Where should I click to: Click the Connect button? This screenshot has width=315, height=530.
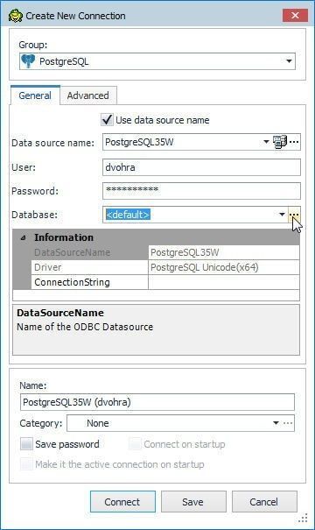[122, 502]
